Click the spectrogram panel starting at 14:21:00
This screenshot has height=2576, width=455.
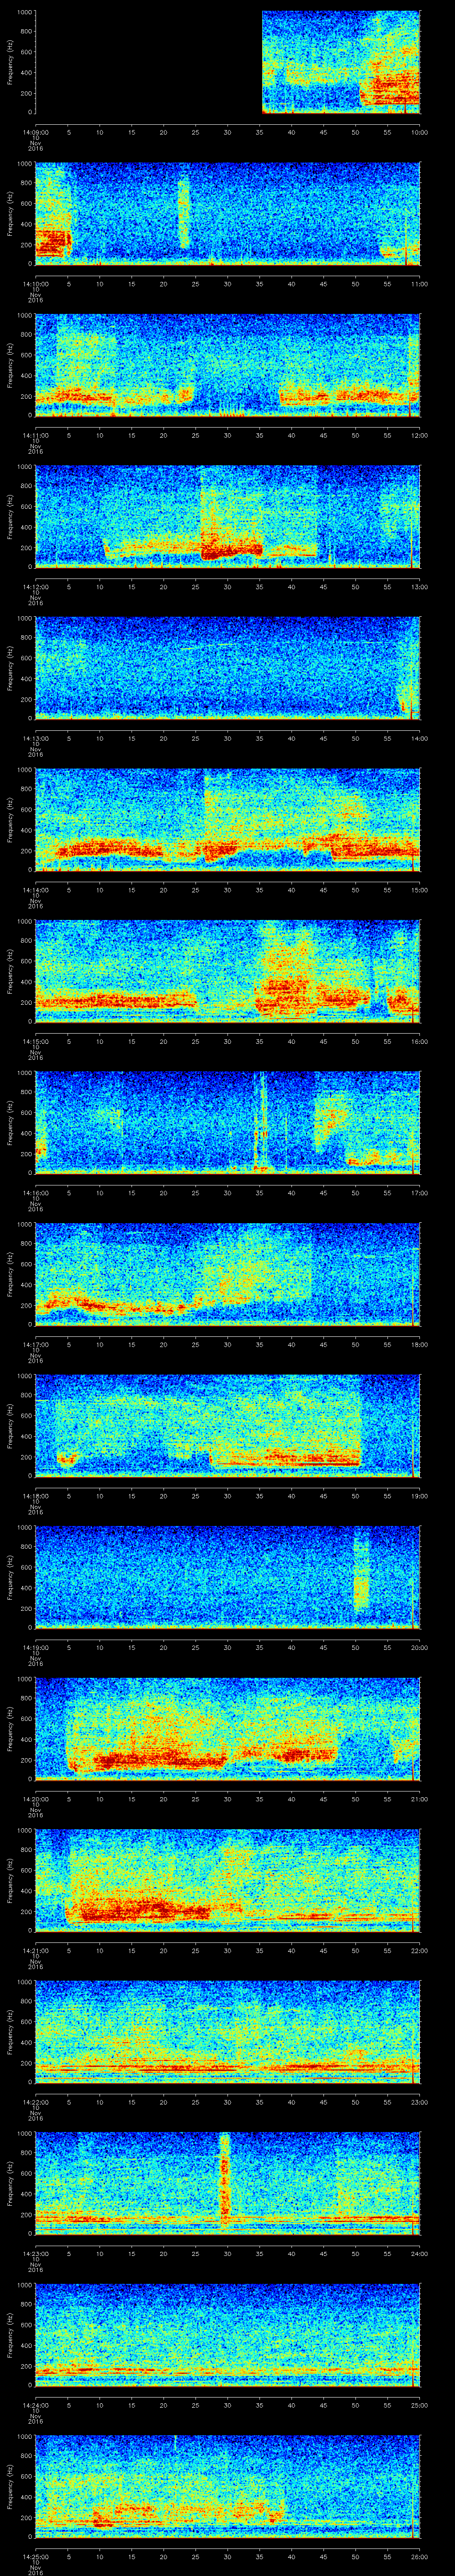coord(227,1880)
